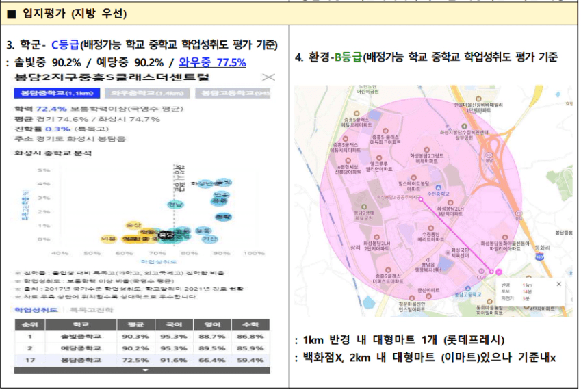The width and height of the screenshot is (581, 392).
Task: Switch to the 와우중학교(1.4km) tab
Action: [147, 93]
